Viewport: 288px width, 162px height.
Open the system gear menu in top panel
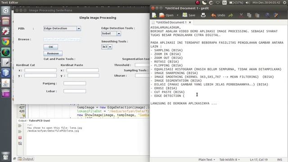[284, 3]
